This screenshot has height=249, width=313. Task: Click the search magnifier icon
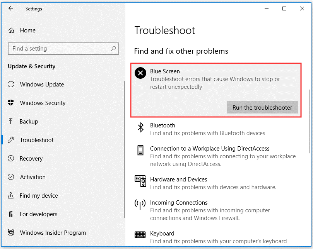(113, 48)
